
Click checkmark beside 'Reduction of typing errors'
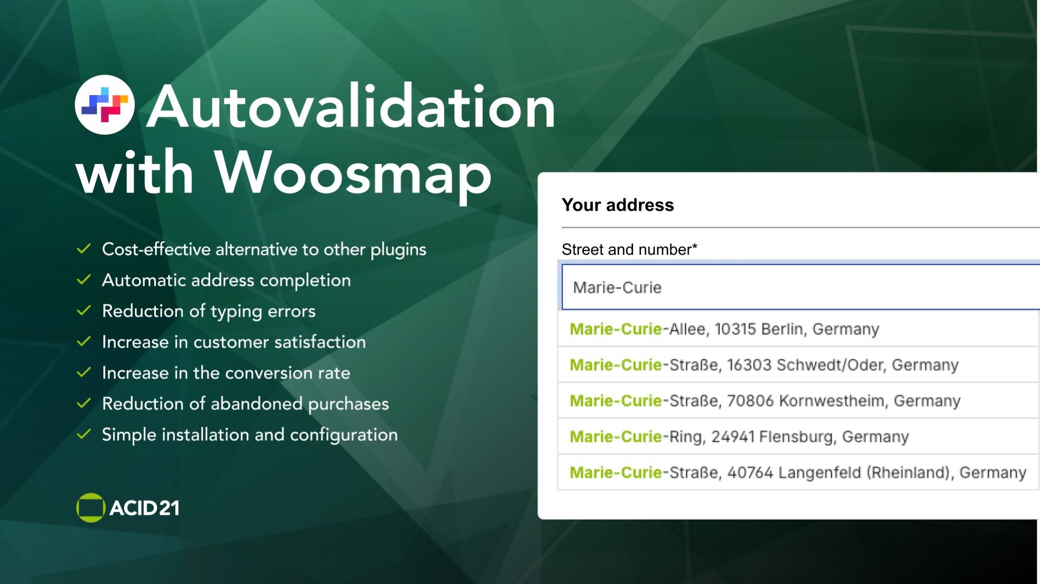[x=83, y=310]
